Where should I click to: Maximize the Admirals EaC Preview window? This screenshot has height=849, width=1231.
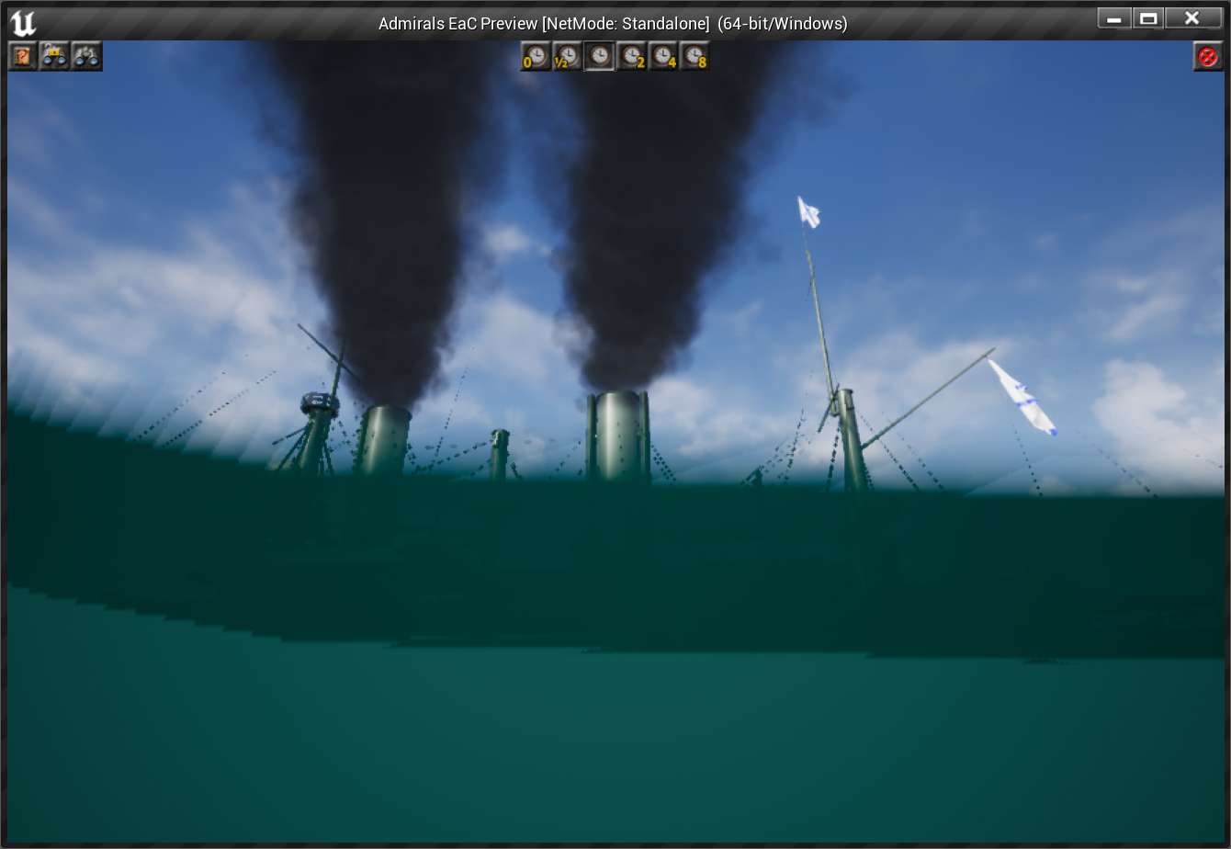(x=1148, y=17)
